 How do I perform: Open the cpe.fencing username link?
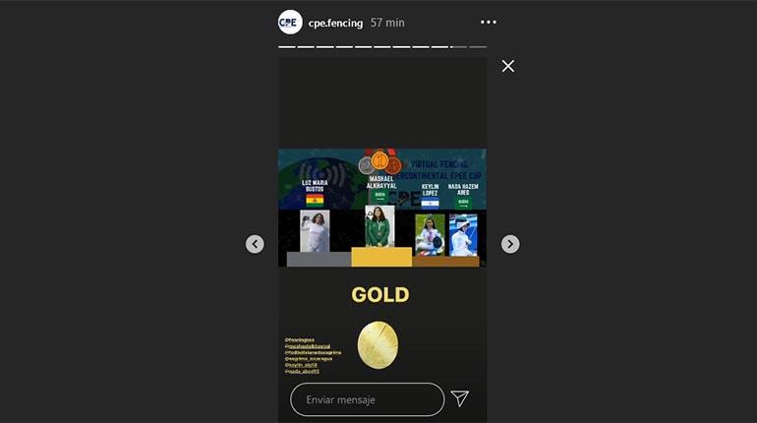point(335,23)
